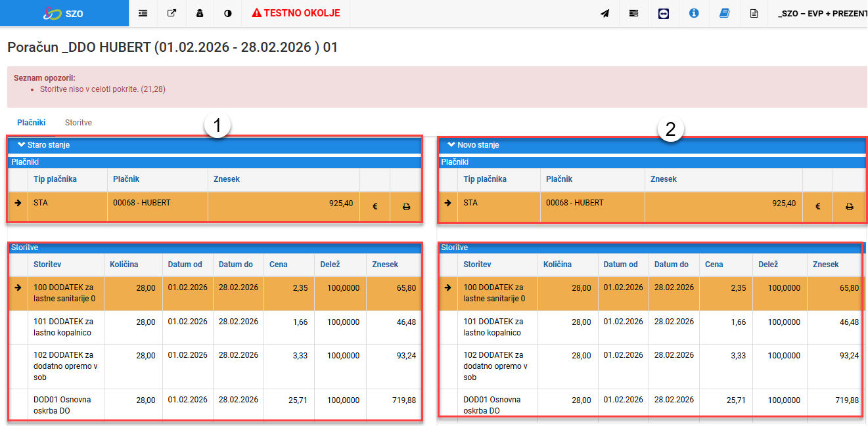This screenshot has width=868, height=426.
Task: Open the _SZO – EVP + PREZENT user menu
Action: point(822,13)
